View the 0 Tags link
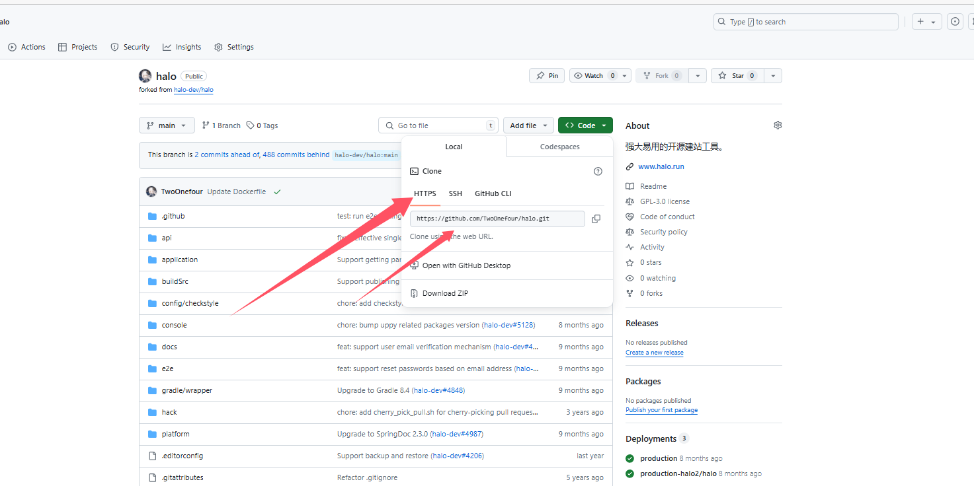This screenshot has width=974, height=486. (x=262, y=125)
